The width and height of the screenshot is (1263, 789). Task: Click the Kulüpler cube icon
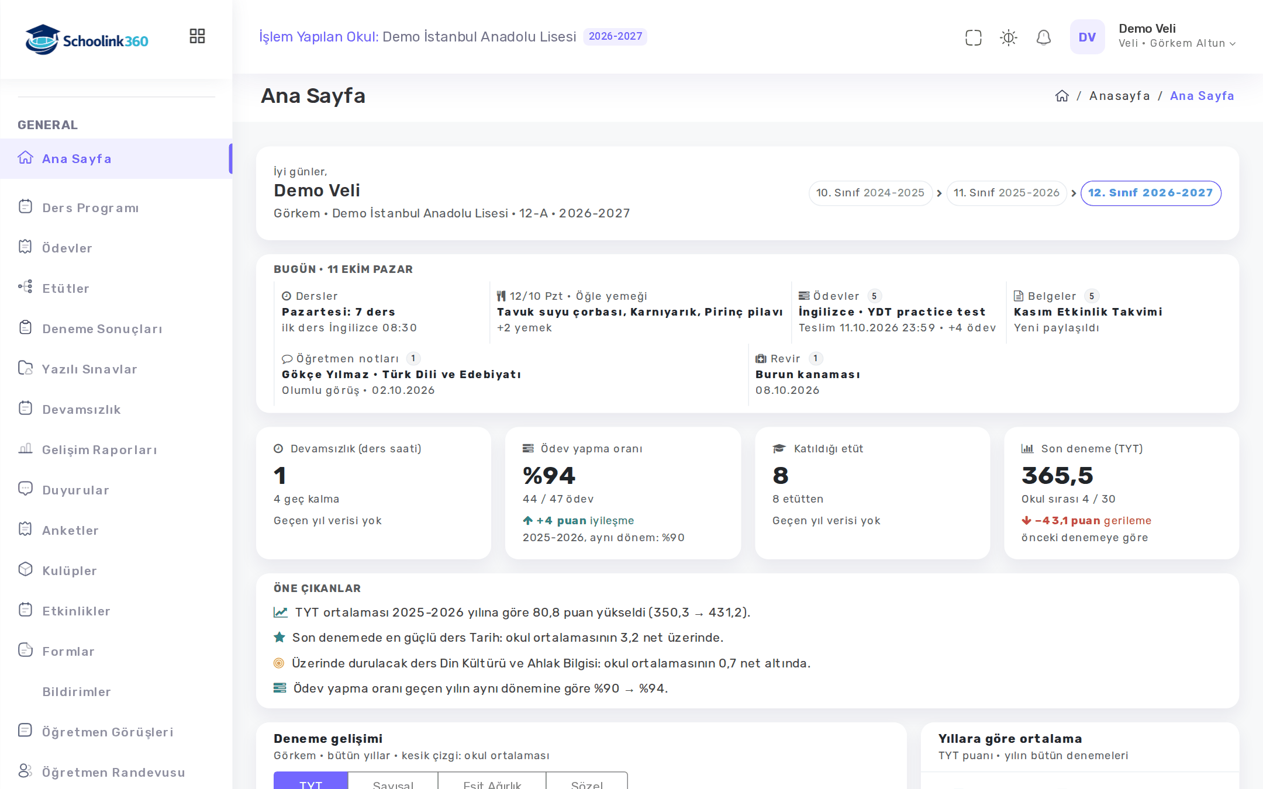click(x=25, y=569)
